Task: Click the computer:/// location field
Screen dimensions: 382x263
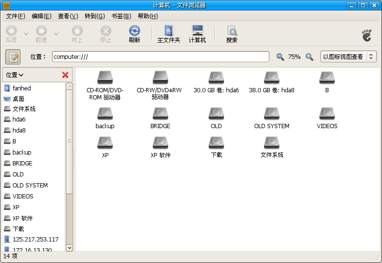Action: click(x=160, y=57)
